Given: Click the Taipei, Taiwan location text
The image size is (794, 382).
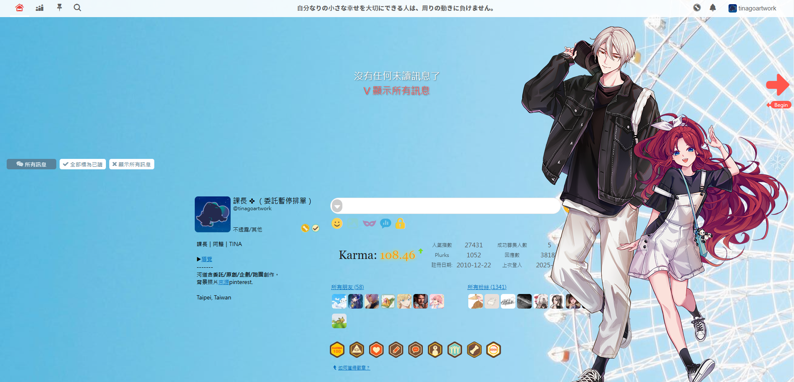Looking at the screenshot, I should 214,297.
